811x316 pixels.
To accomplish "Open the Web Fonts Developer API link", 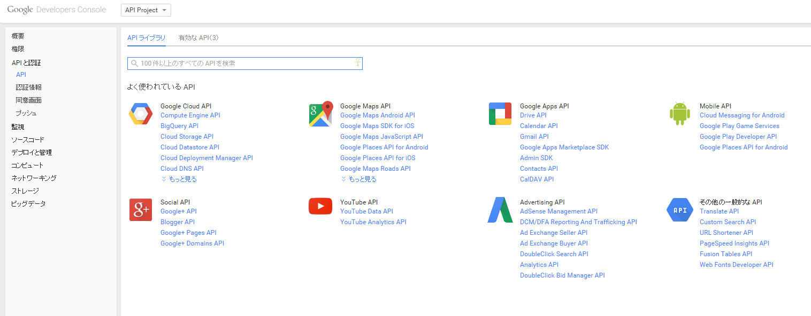I will click(737, 265).
